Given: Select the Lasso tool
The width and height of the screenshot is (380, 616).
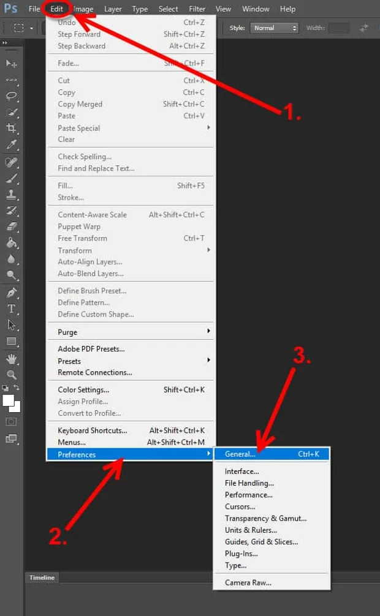Looking at the screenshot, I should (x=11, y=96).
